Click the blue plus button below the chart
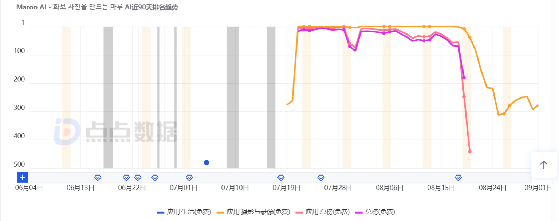559x221 pixels. point(23,177)
